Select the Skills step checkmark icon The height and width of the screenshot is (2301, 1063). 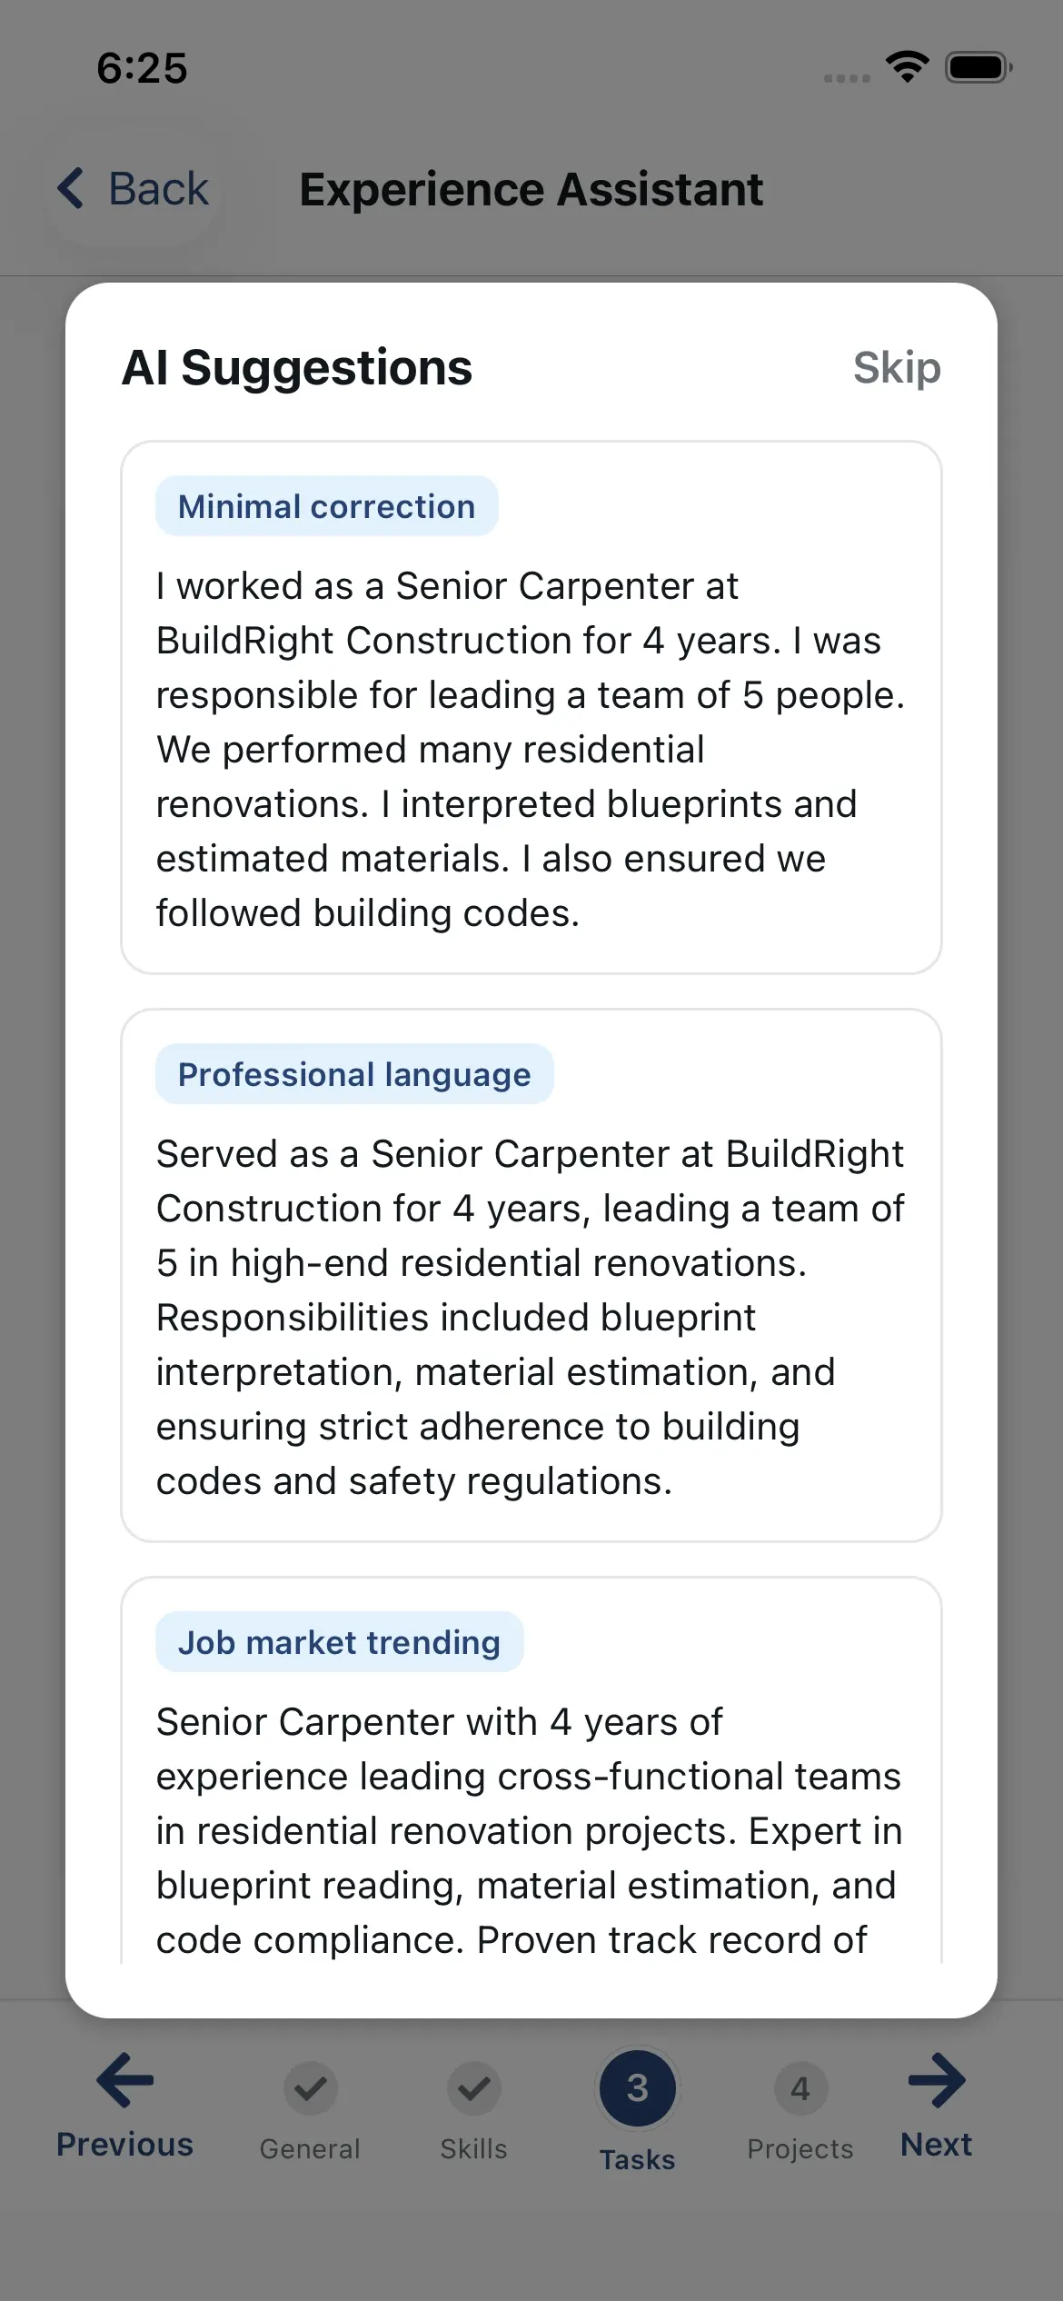(473, 2088)
